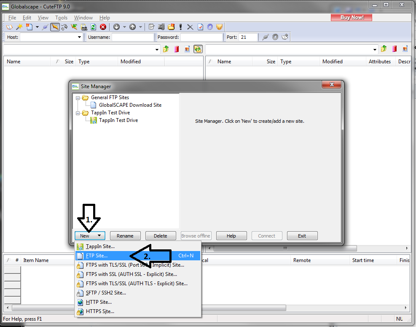Go up a folder in remote pane
The width and height of the screenshot is (416, 327).
[384, 49]
